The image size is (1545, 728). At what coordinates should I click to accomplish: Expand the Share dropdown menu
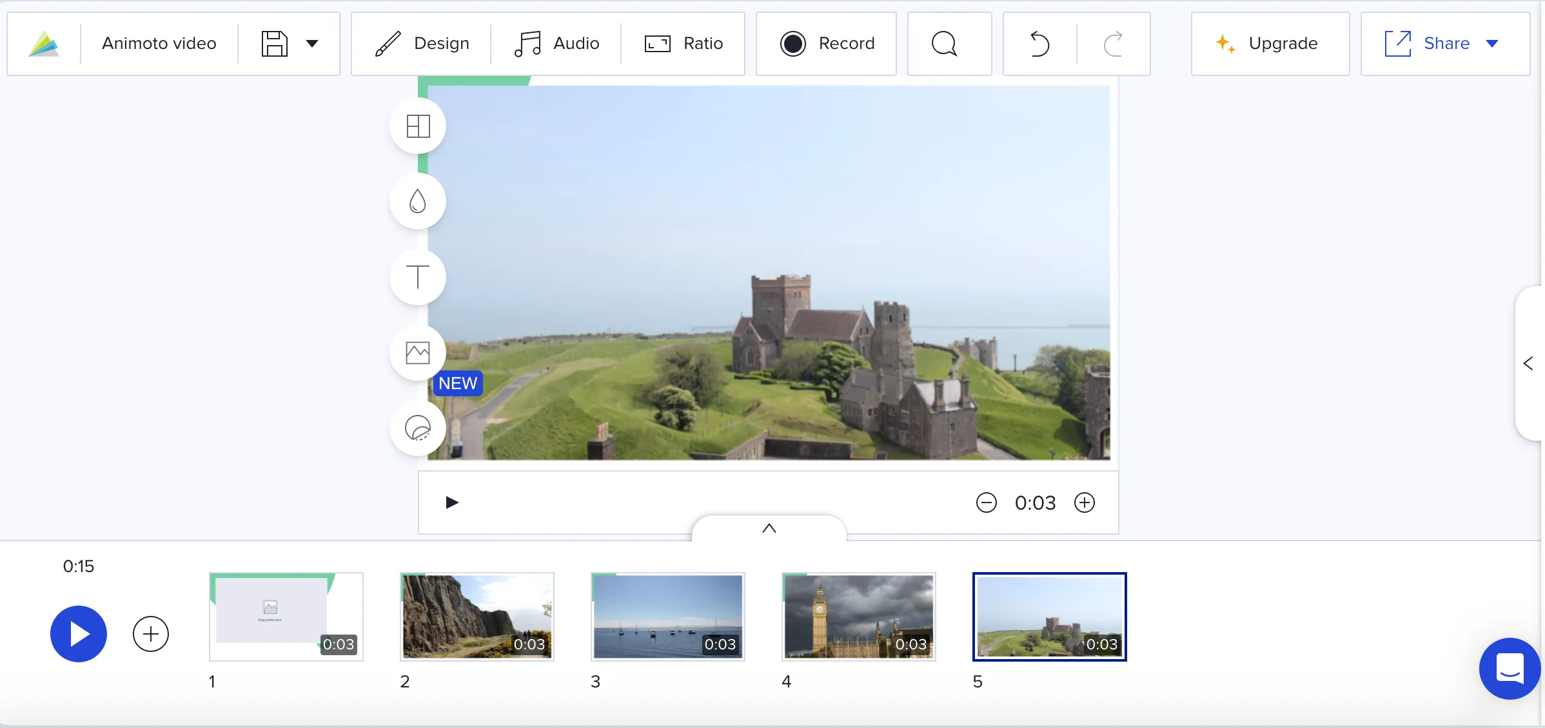(x=1493, y=43)
